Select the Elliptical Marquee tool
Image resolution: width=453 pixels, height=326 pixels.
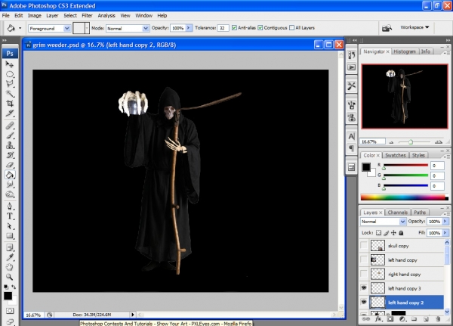coord(10,74)
